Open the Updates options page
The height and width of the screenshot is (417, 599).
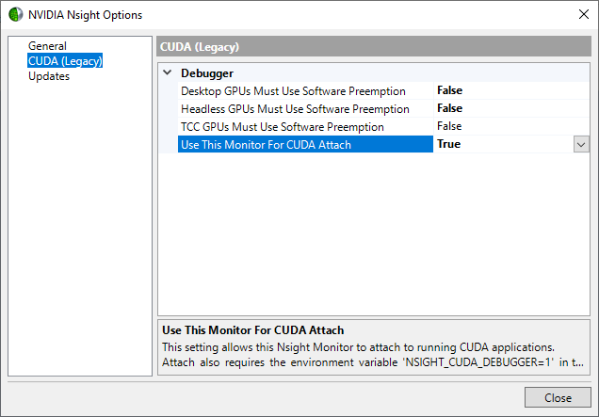[x=49, y=76]
